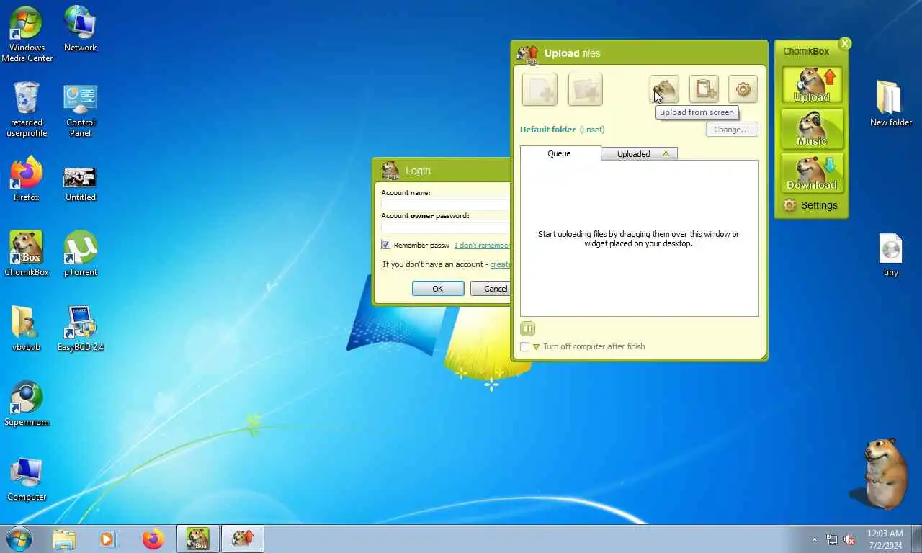922x553 pixels.
Task: Select the Upload hamster button in ChomikBox widget
Action: (812, 86)
